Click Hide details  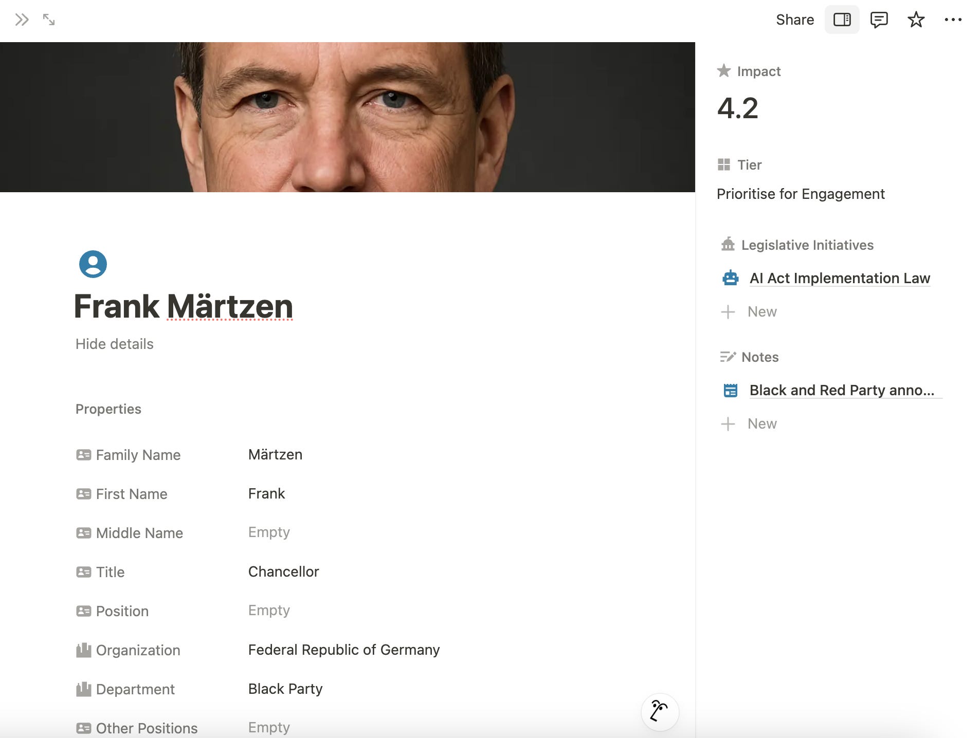(115, 344)
